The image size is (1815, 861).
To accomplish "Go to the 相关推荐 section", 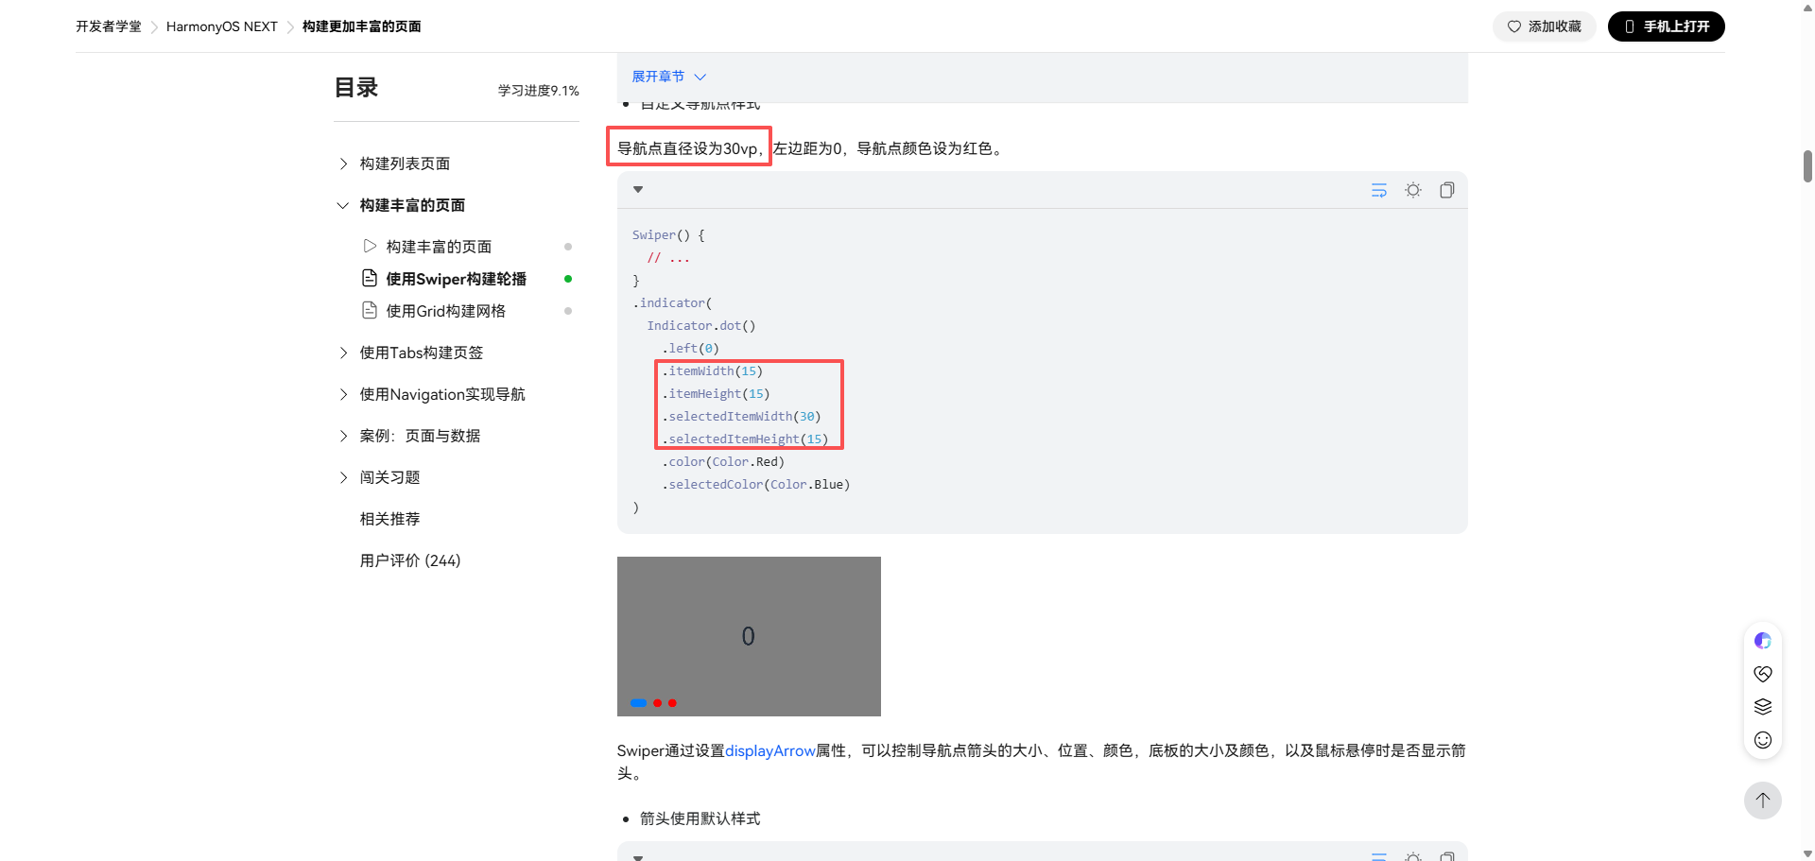I will (x=389, y=519).
